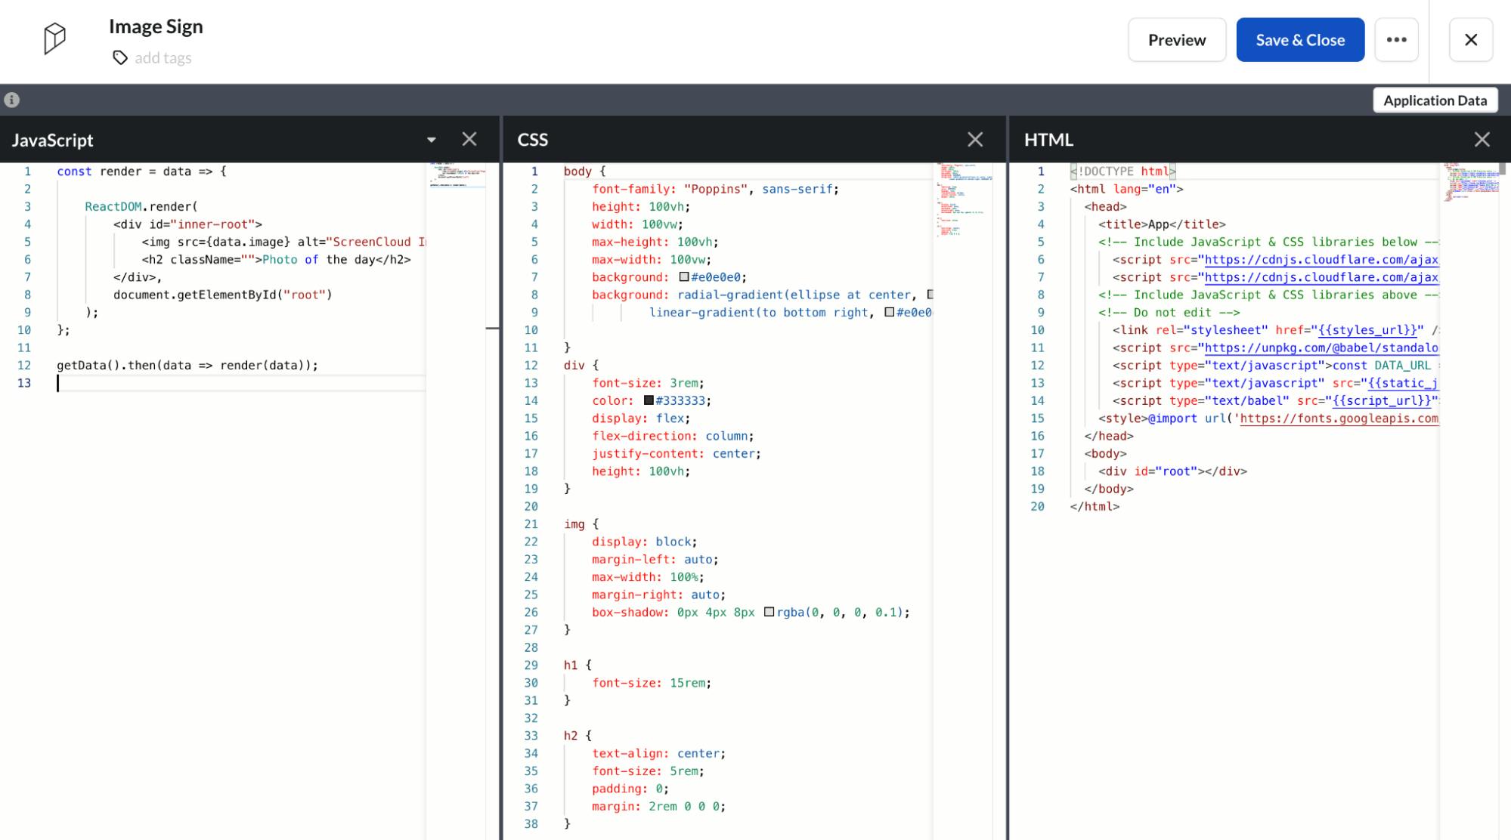This screenshot has width=1511, height=840.
Task: Open the unpkg babel link on HTML line 11
Action: (1321, 347)
